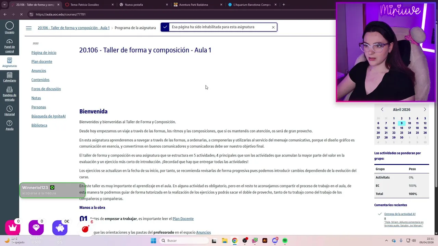Open Anuncios in the course menu

tap(39, 71)
